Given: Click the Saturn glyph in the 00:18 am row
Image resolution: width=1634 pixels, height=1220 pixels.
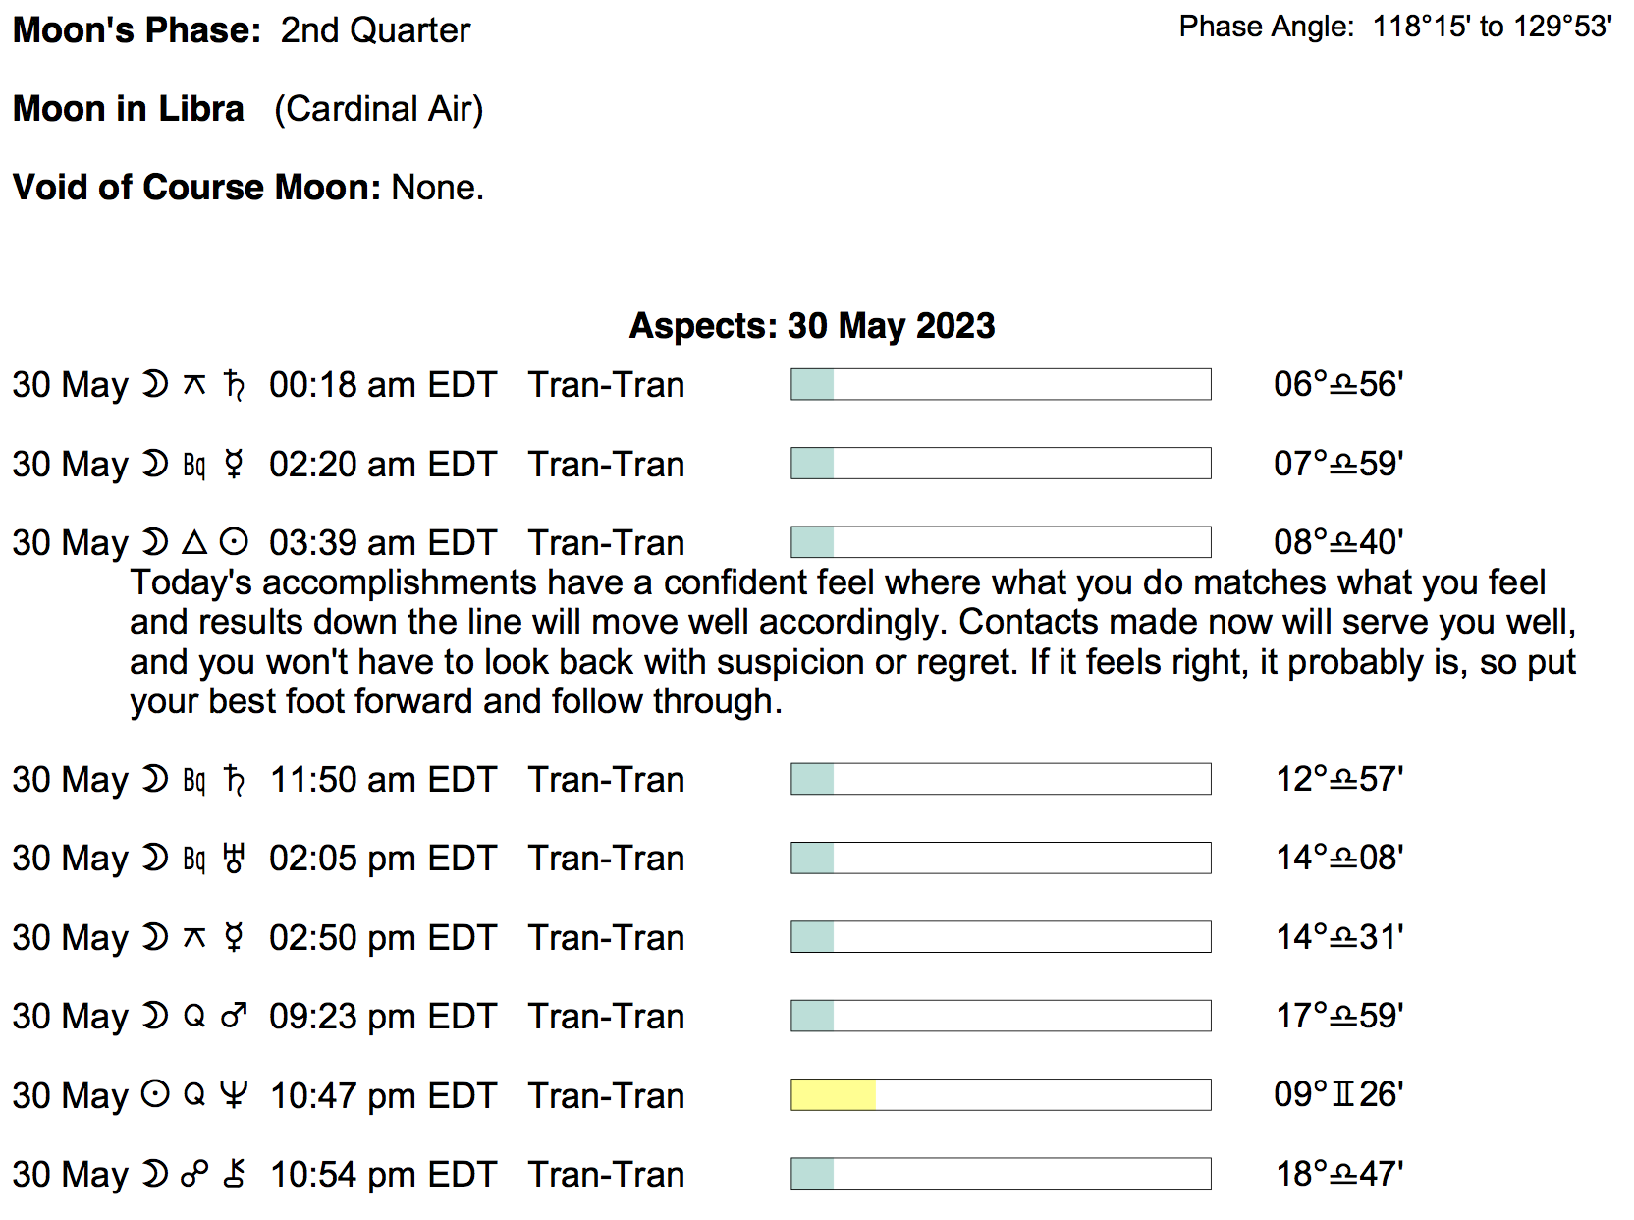Looking at the screenshot, I should [234, 384].
